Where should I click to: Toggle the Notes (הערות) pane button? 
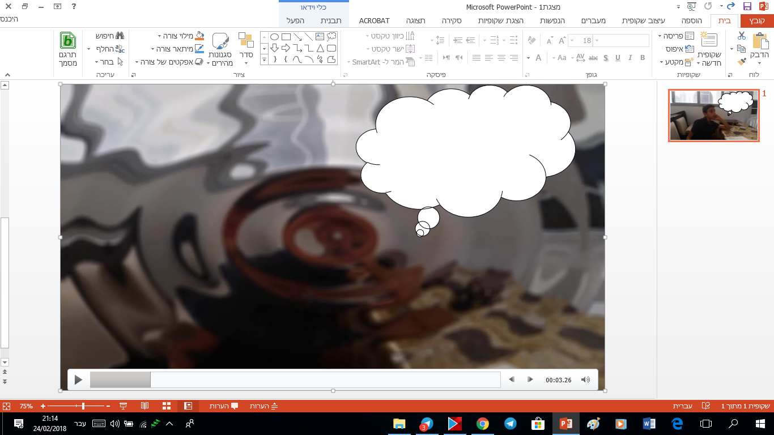point(265,406)
